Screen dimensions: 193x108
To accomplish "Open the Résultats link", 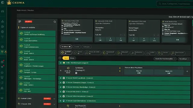I will pyautogui.click(x=31, y=10).
